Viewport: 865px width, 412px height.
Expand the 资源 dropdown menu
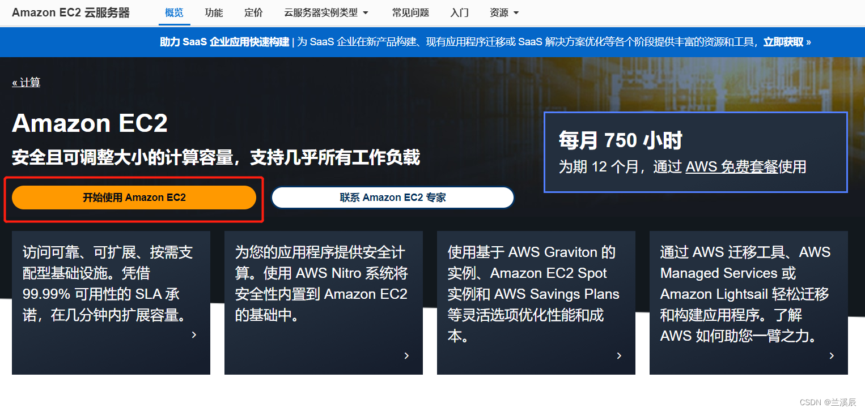[504, 12]
